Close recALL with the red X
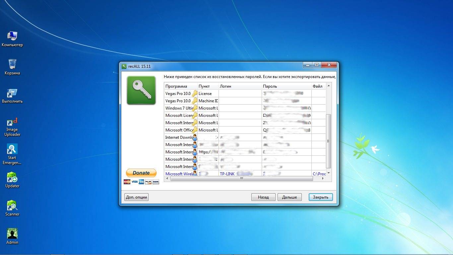The image size is (453, 255). click(x=329, y=65)
